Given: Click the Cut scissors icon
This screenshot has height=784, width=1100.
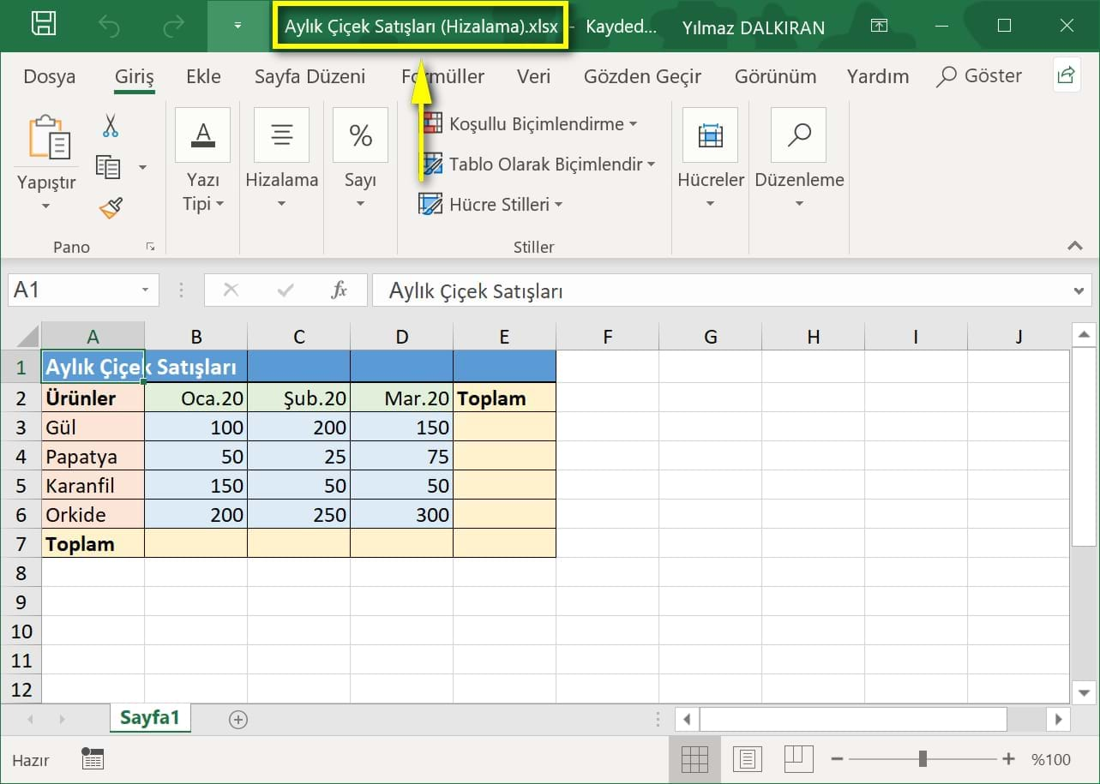Looking at the screenshot, I should pyautogui.click(x=111, y=127).
